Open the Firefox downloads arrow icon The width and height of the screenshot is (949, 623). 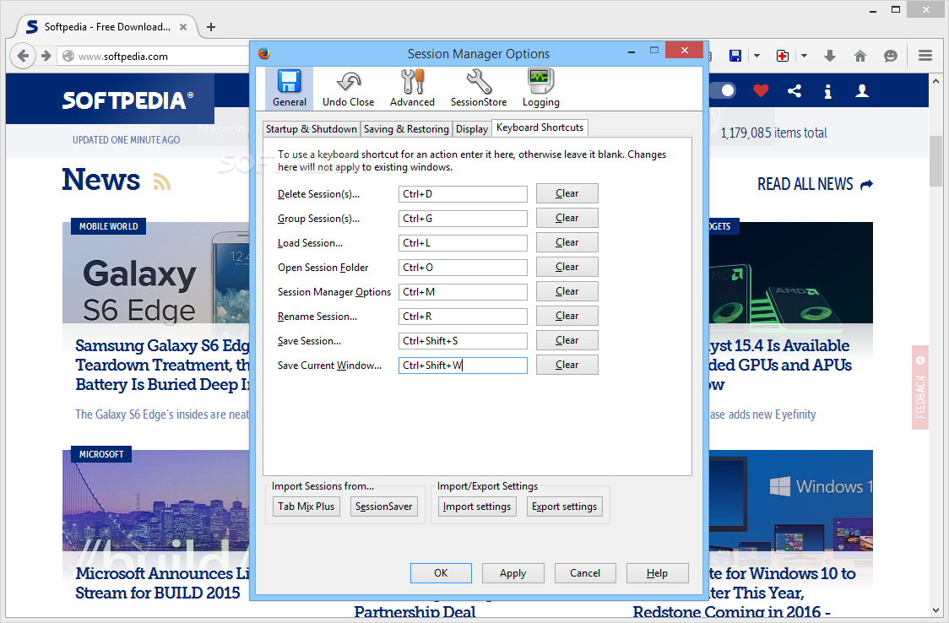[x=830, y=56]
